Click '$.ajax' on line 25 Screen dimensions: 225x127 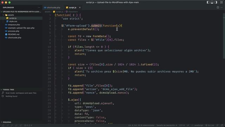[x=73, y=100]
